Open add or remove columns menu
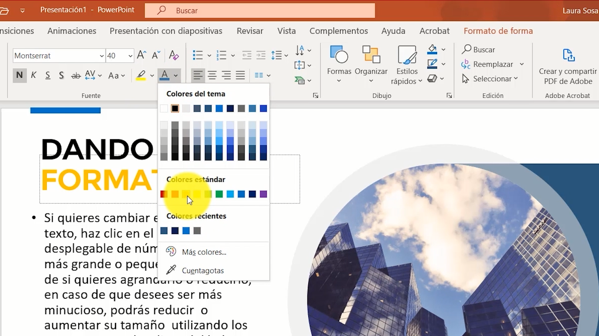This screenshot has height=336, width=599. 262,75
